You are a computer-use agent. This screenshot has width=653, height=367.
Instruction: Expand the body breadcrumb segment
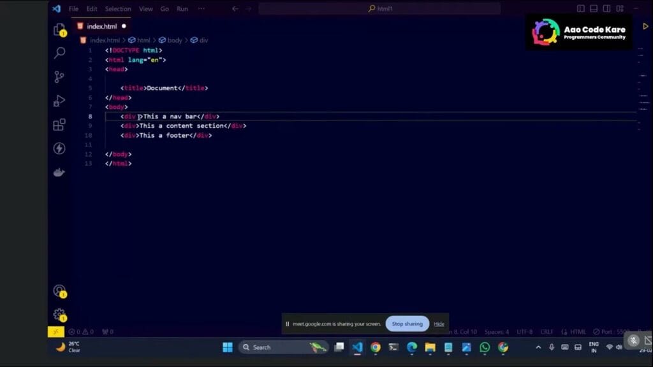click(x=174, y=40)
